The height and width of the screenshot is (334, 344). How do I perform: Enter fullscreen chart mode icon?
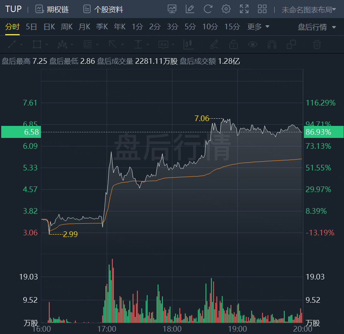click(244, 9)
